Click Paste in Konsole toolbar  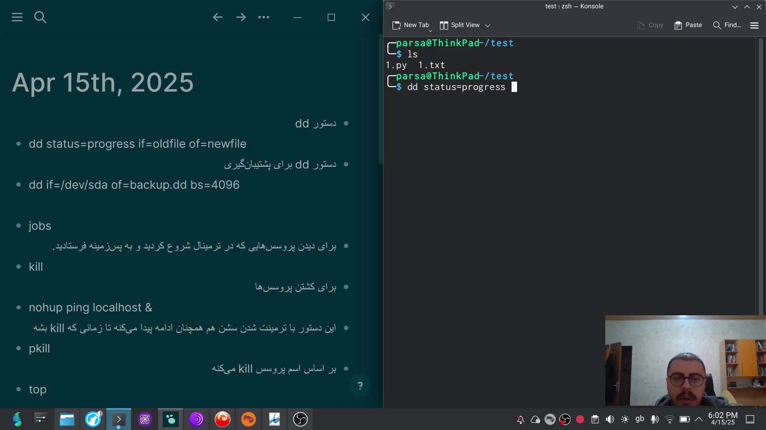pos(688,25)
